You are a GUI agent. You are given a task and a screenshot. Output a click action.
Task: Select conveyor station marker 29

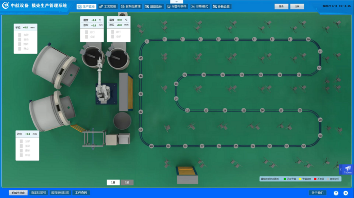(x=320, y=120)
